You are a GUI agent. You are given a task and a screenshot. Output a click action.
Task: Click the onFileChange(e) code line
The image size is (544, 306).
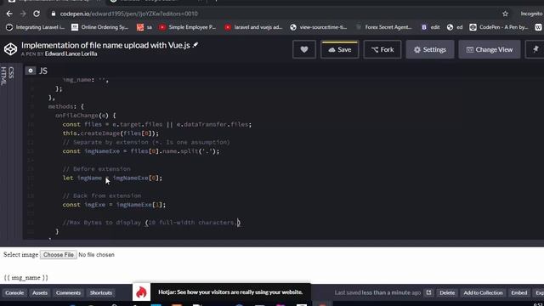[86, 116]
